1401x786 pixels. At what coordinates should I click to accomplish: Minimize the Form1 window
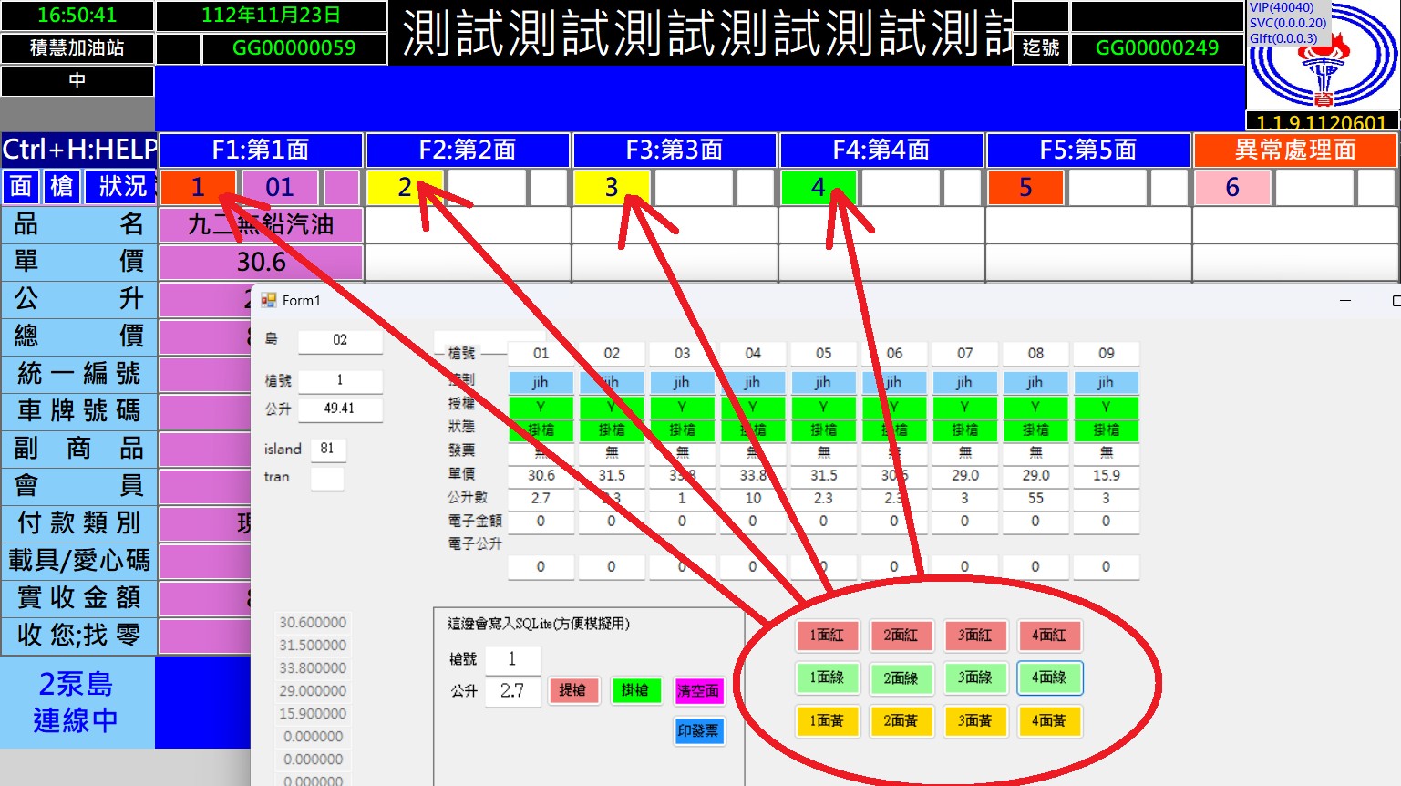click(x=1345, y=300)
